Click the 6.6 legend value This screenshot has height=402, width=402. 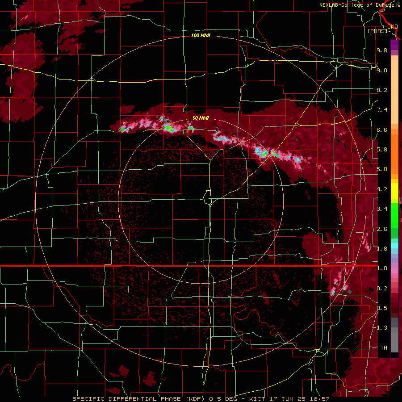pos(382,130)
